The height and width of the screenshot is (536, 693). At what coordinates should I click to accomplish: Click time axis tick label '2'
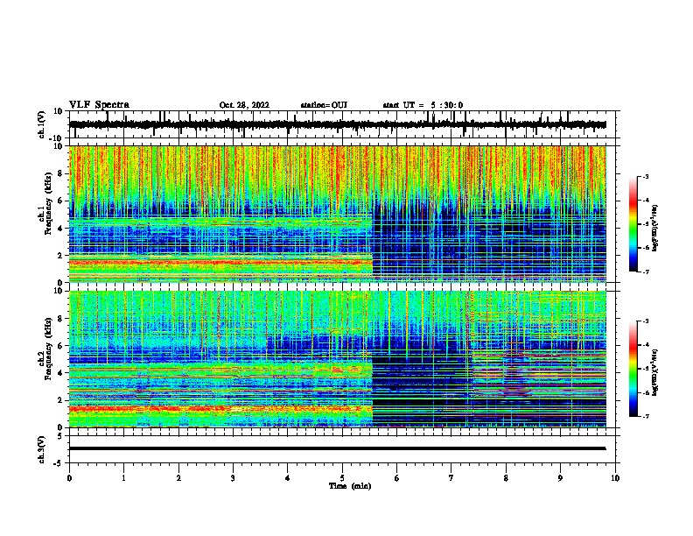[x=178, y=478]
